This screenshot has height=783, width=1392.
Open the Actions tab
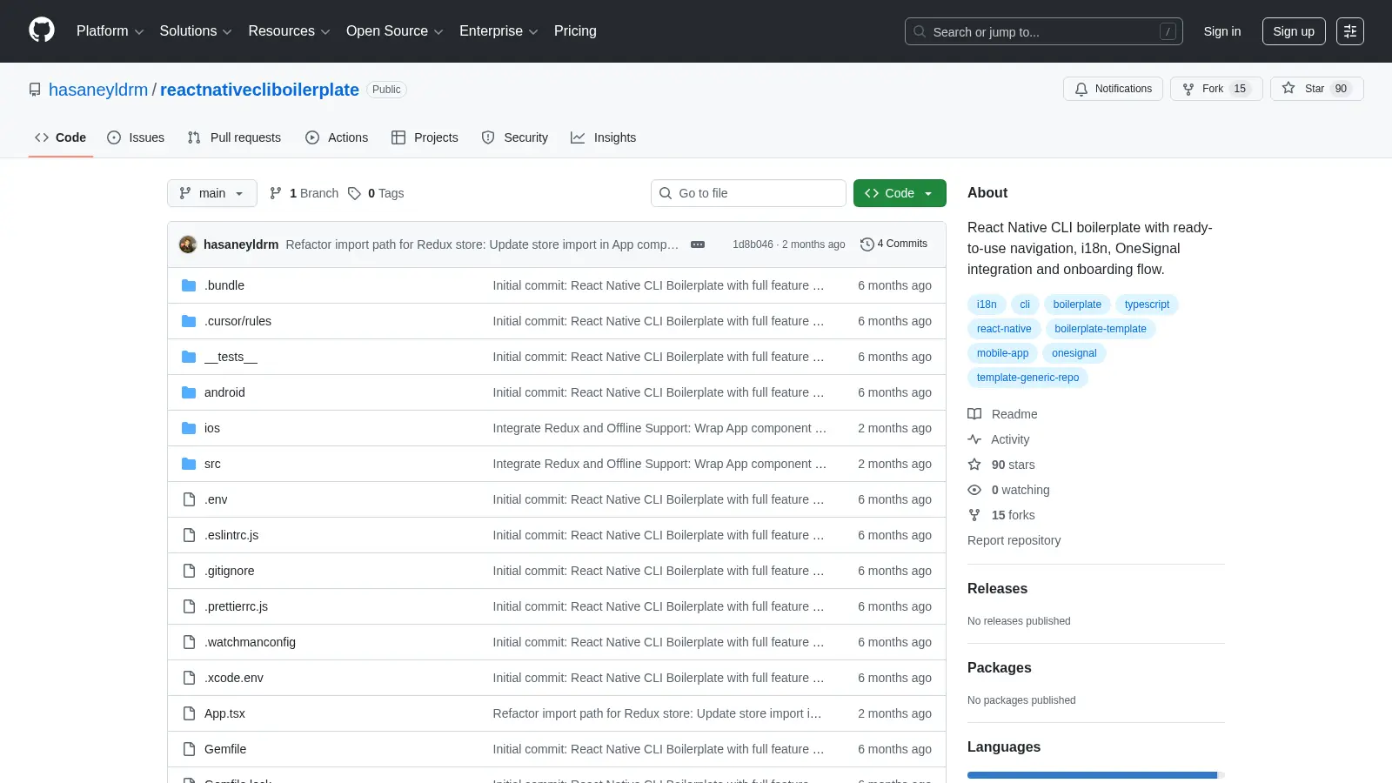tap(337, 137)
